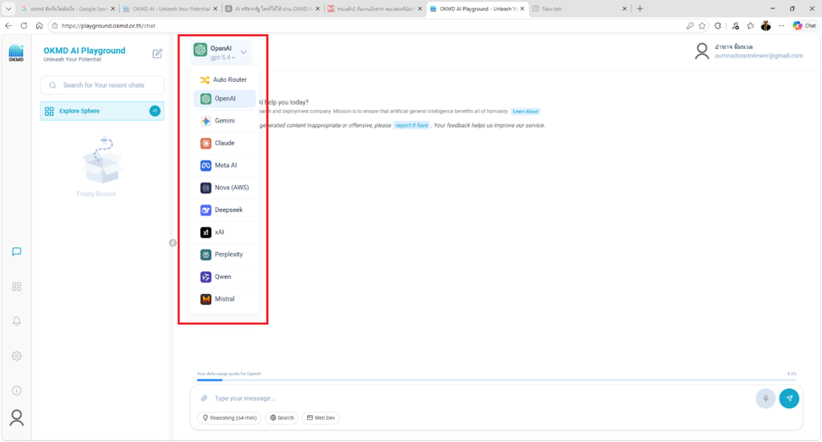Image resolution: width=822 pixels, height=442 pixels.
Task: Open a new browser tab
Action: (x=639, y=8)
